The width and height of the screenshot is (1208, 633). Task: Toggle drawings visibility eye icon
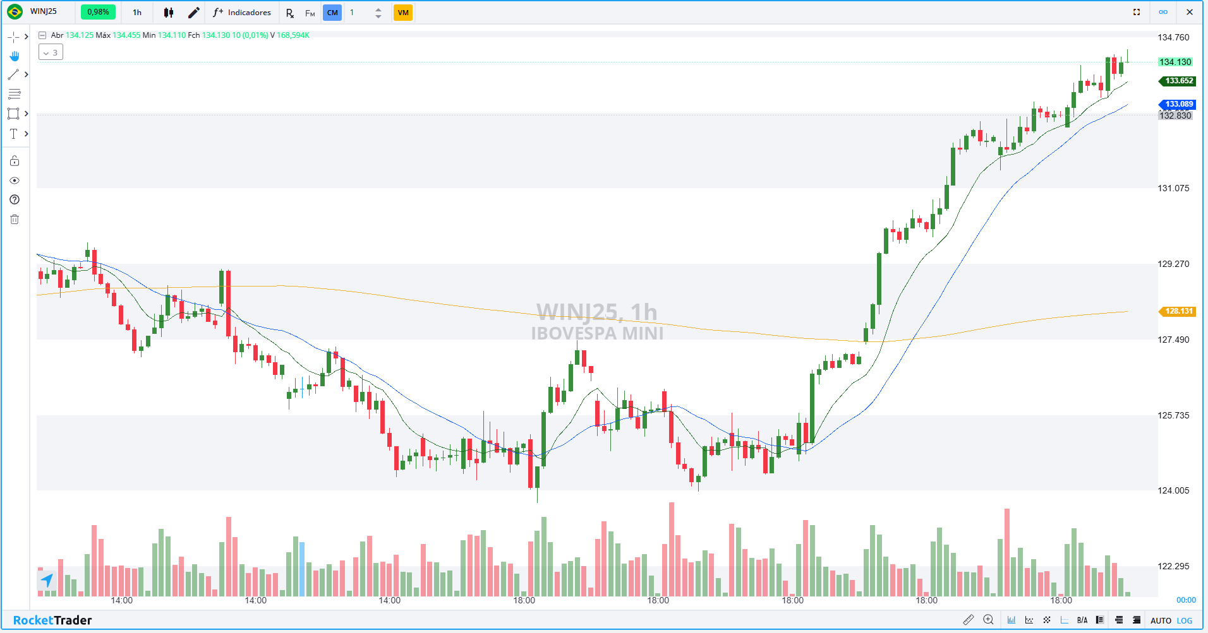pyautogui.click(x=15, y=180)
